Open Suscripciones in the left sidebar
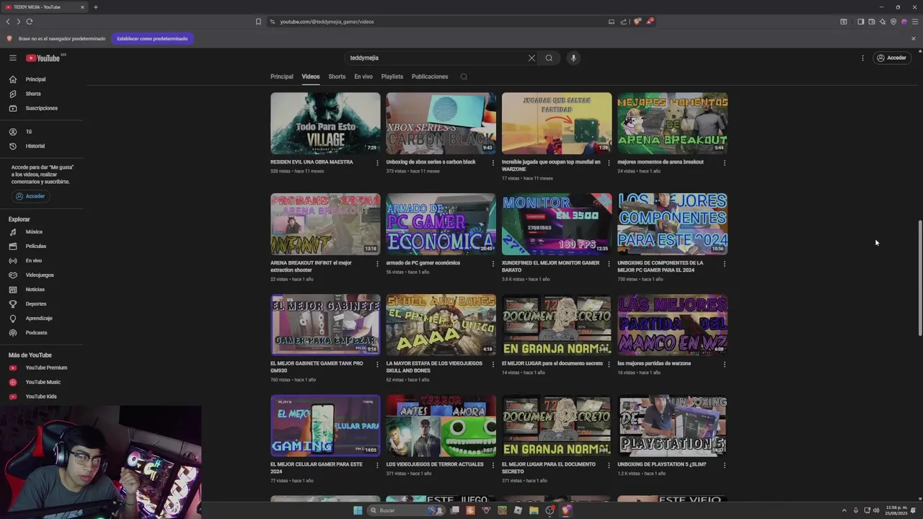 pos(42,108)
